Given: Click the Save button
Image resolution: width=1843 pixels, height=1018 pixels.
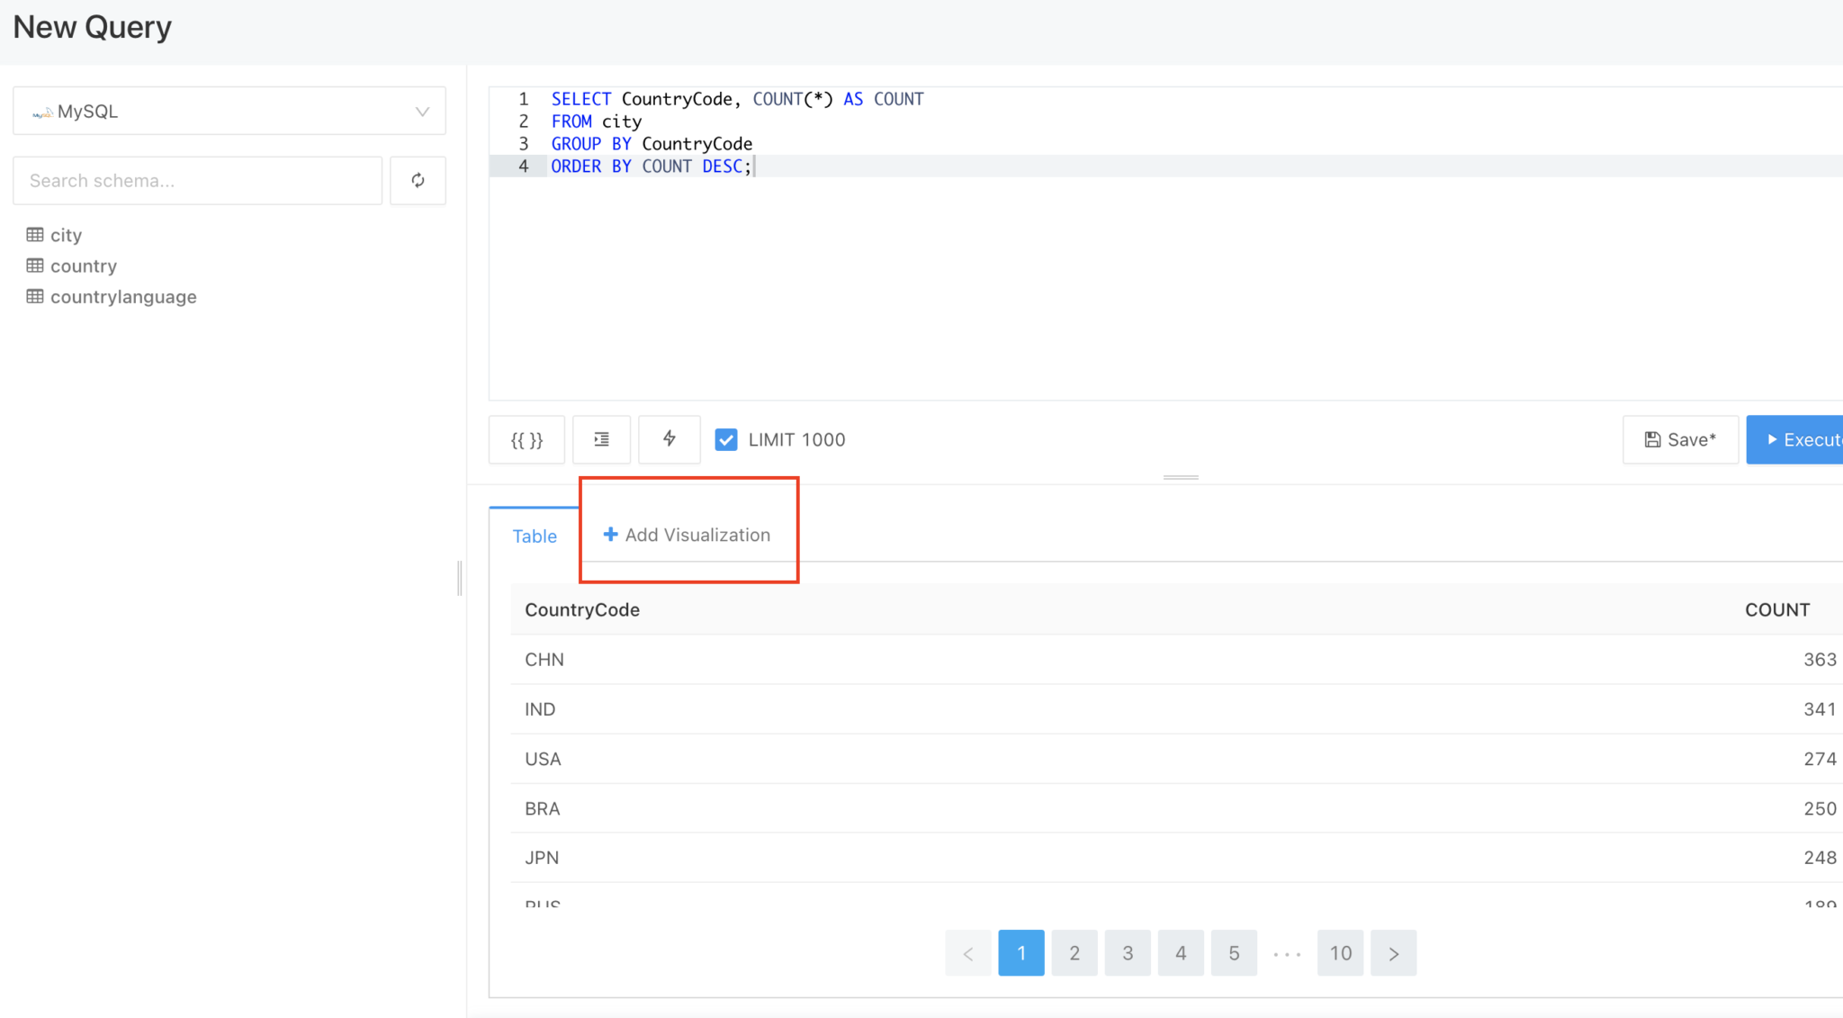Looking at the screenshot, I should [x=1680, y=439].
